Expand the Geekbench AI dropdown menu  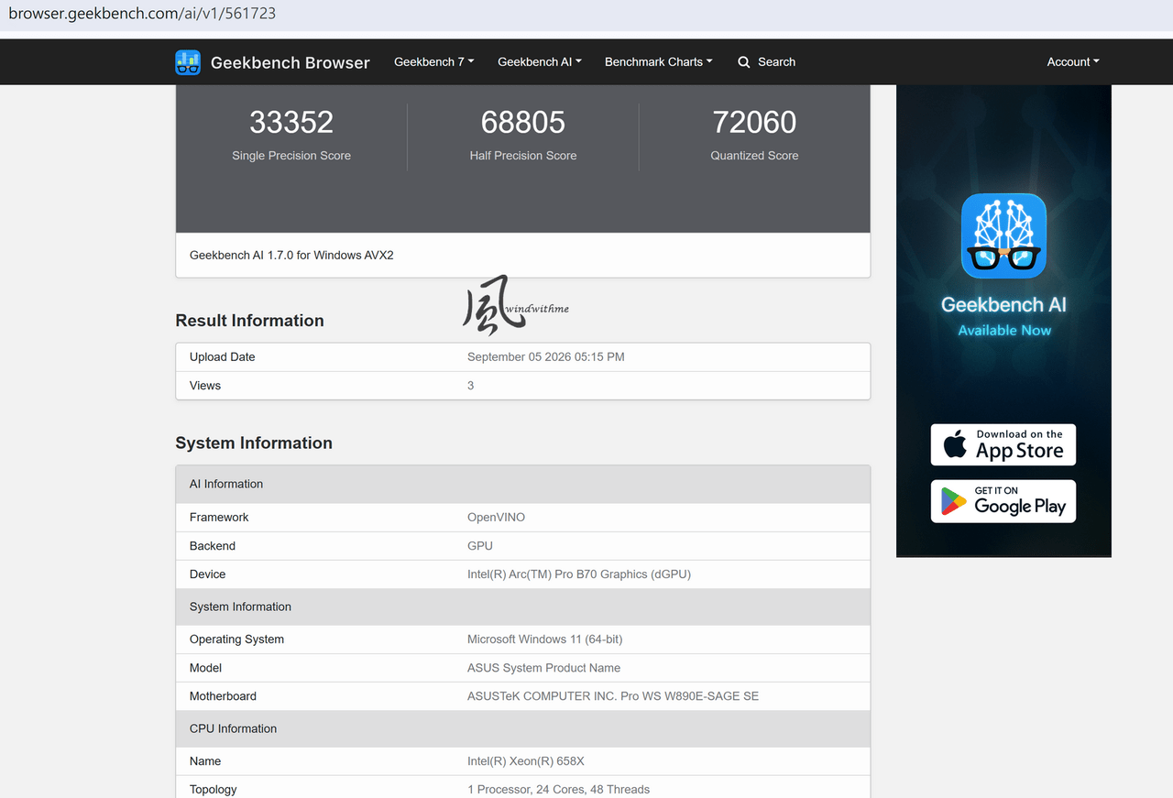pyautogui.click(x=540, y=62)
